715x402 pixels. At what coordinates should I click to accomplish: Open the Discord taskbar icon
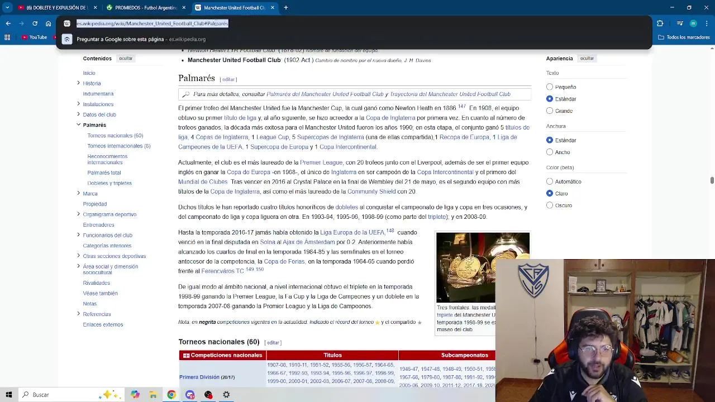[190, 395]
